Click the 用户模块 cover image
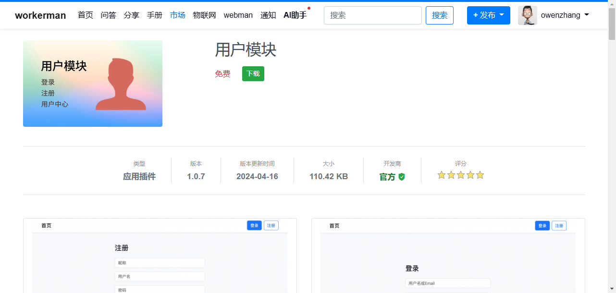Screen dimensions: 616x293 (93, 84)
